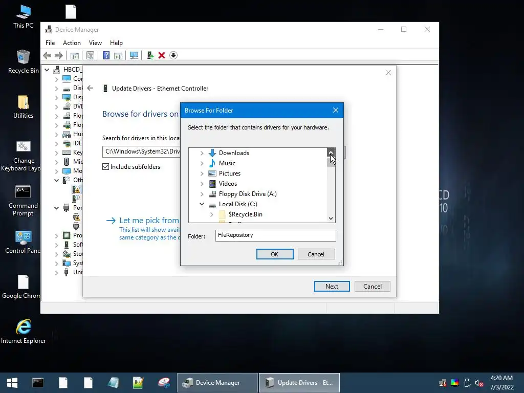Expand the Videos folder node

(202, 184)
